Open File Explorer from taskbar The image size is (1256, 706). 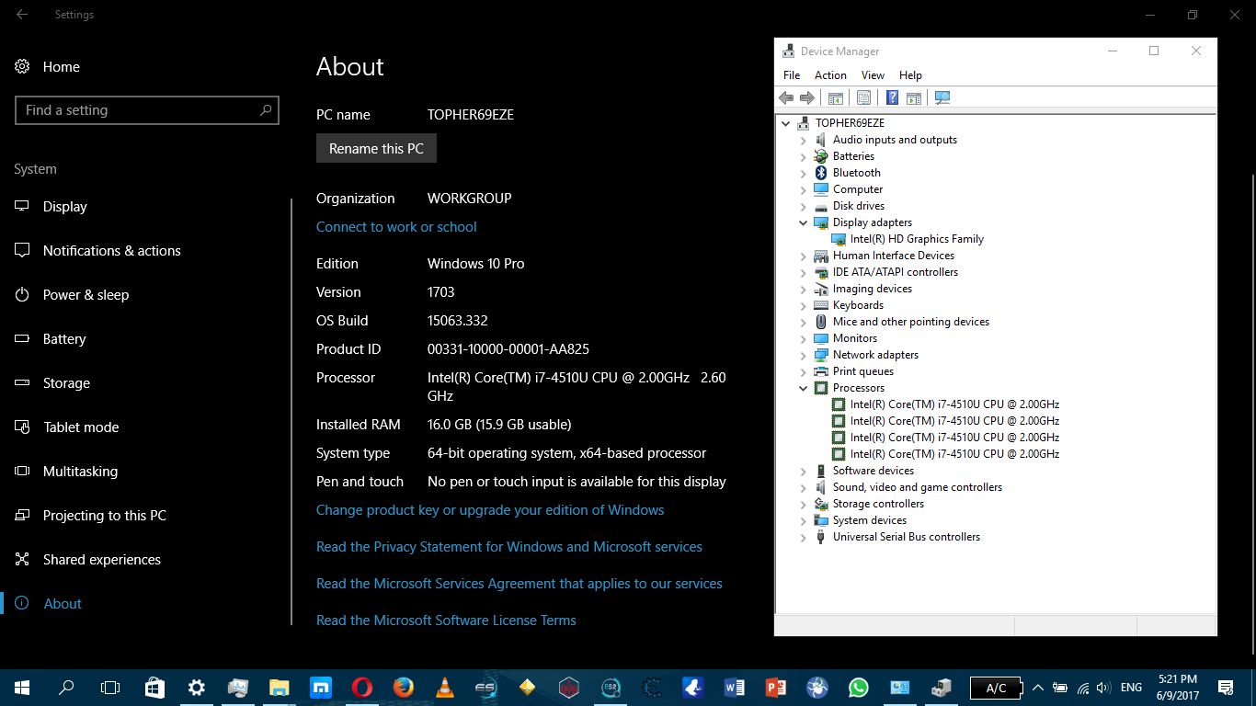[279, 688]
